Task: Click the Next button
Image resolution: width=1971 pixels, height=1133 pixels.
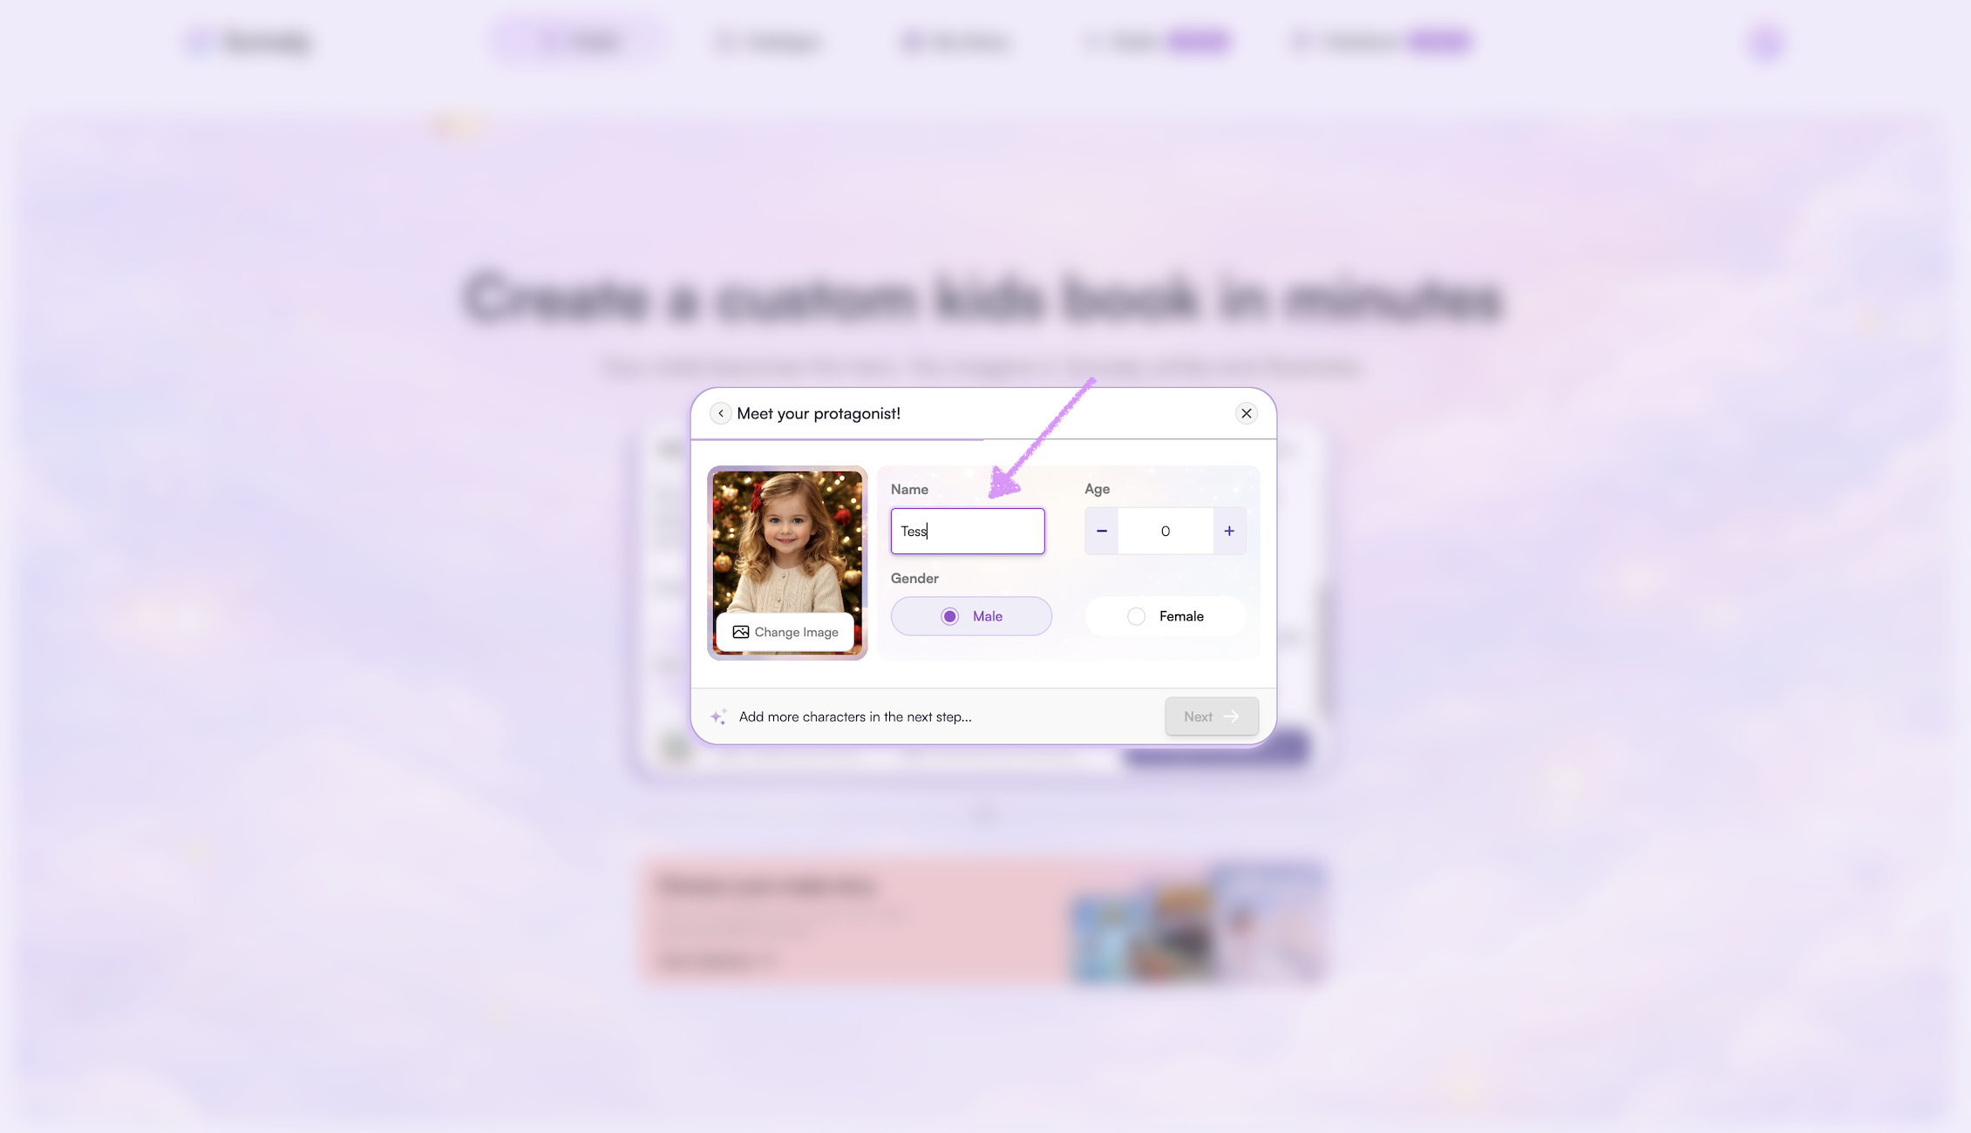Action: pos(1212,716)
